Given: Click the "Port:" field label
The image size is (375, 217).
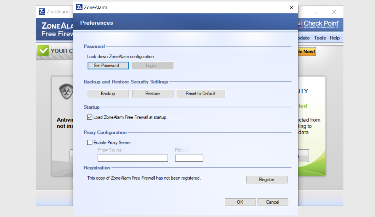Looking at the screenshot, I should [x=179, y=150].
